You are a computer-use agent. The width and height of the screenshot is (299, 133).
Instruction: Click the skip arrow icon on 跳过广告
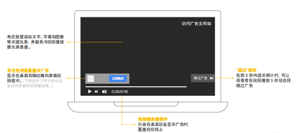(x=211, y=78)
